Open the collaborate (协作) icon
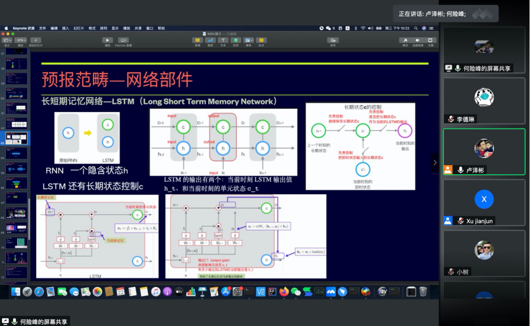Screen dimensions: 530x326 (333, 41)
